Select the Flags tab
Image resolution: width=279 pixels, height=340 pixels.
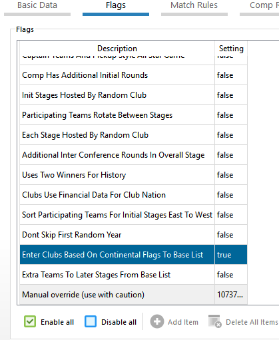[116, 5]
